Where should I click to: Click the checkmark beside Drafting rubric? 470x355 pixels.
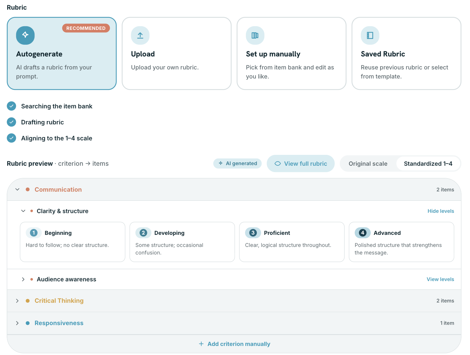(x=11, y=122)
